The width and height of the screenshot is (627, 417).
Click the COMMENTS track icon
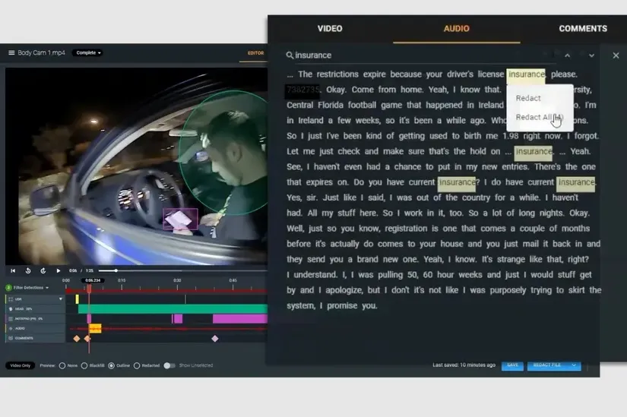pos(11,338)
